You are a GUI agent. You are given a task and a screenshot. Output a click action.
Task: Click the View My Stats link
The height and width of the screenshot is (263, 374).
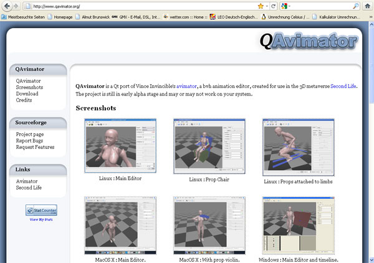[42, 219]
